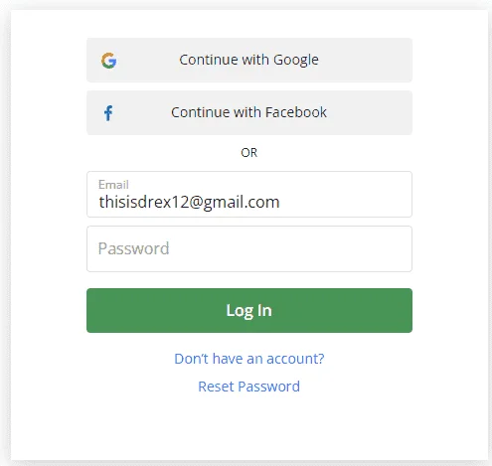Place cursor after gmail.com in Email
The image size is (492, 466).
coord(281,202)
